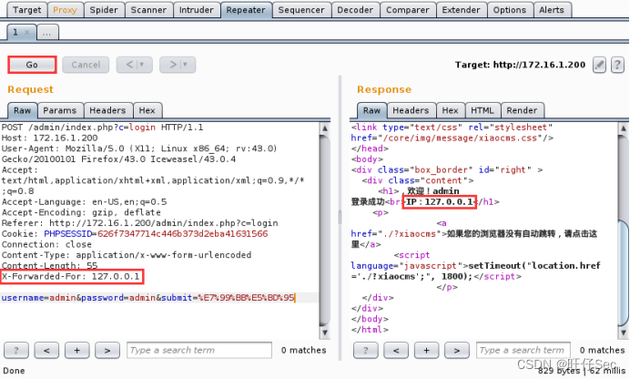Screen dimensions: 630x379
Task: Switch to the Response Headers tab
Action: coord(411,110)
